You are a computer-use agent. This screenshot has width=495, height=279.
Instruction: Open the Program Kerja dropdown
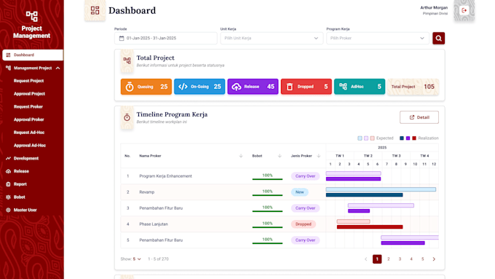[x=378, y=38]
